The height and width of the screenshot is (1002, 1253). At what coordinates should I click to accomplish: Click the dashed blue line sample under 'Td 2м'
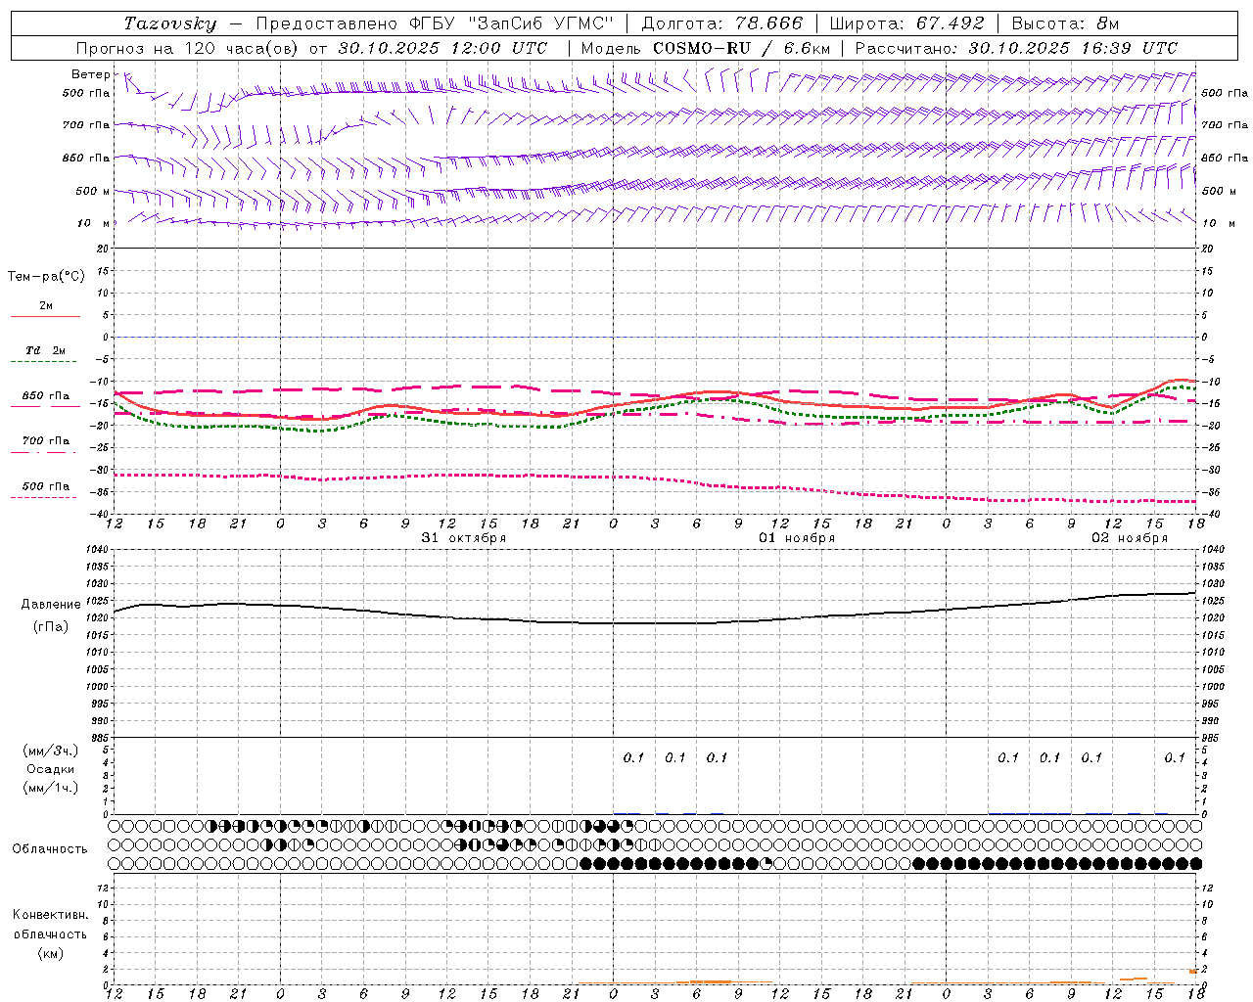[43, 362]
